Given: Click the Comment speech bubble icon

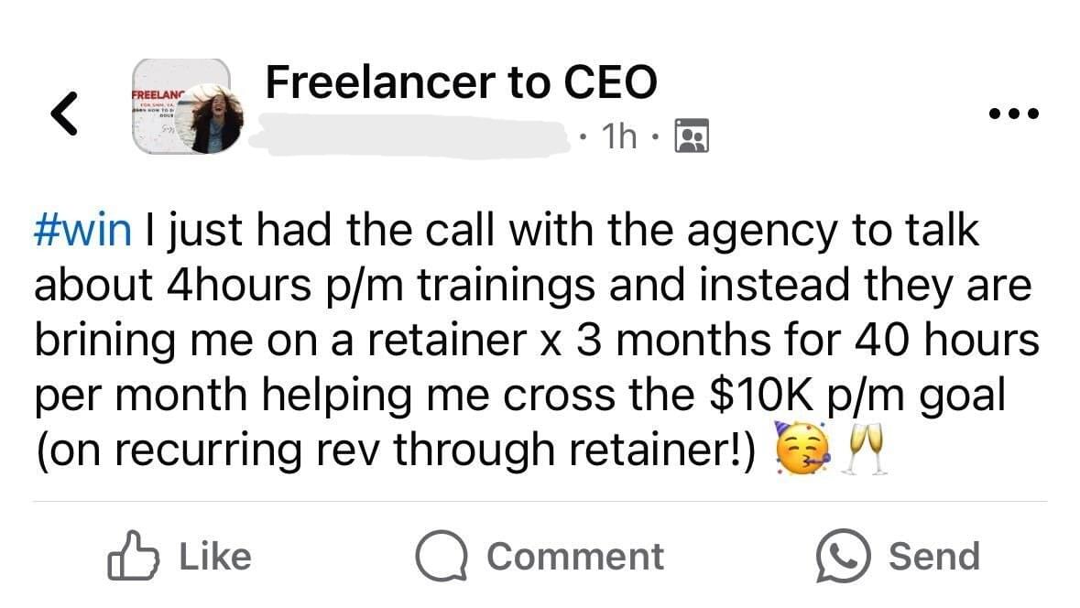Looking at the screenshot, I should 440,557.
